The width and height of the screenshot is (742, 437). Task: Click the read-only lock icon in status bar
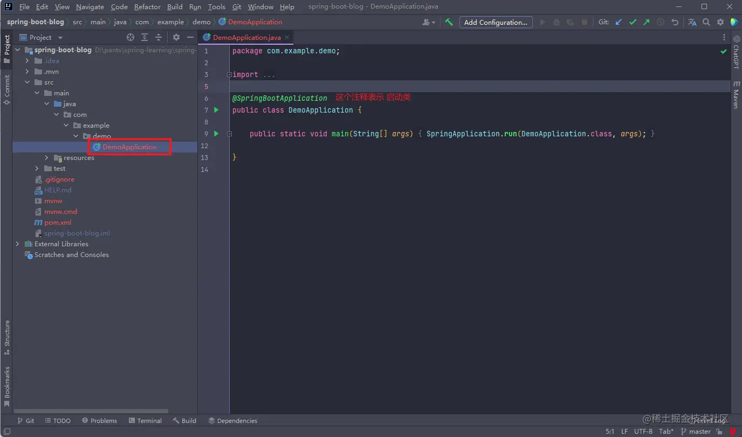(x=719, y=432)
